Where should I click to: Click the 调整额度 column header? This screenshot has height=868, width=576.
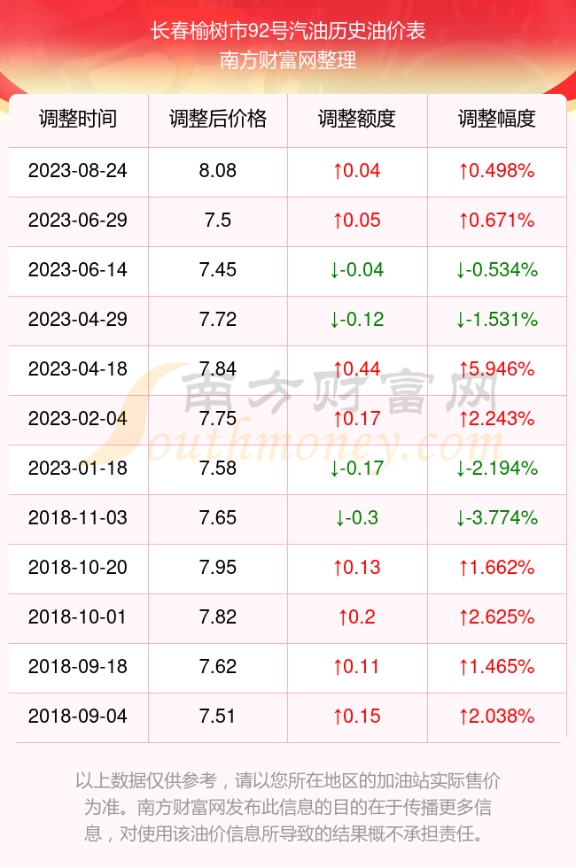click(357, 119)
